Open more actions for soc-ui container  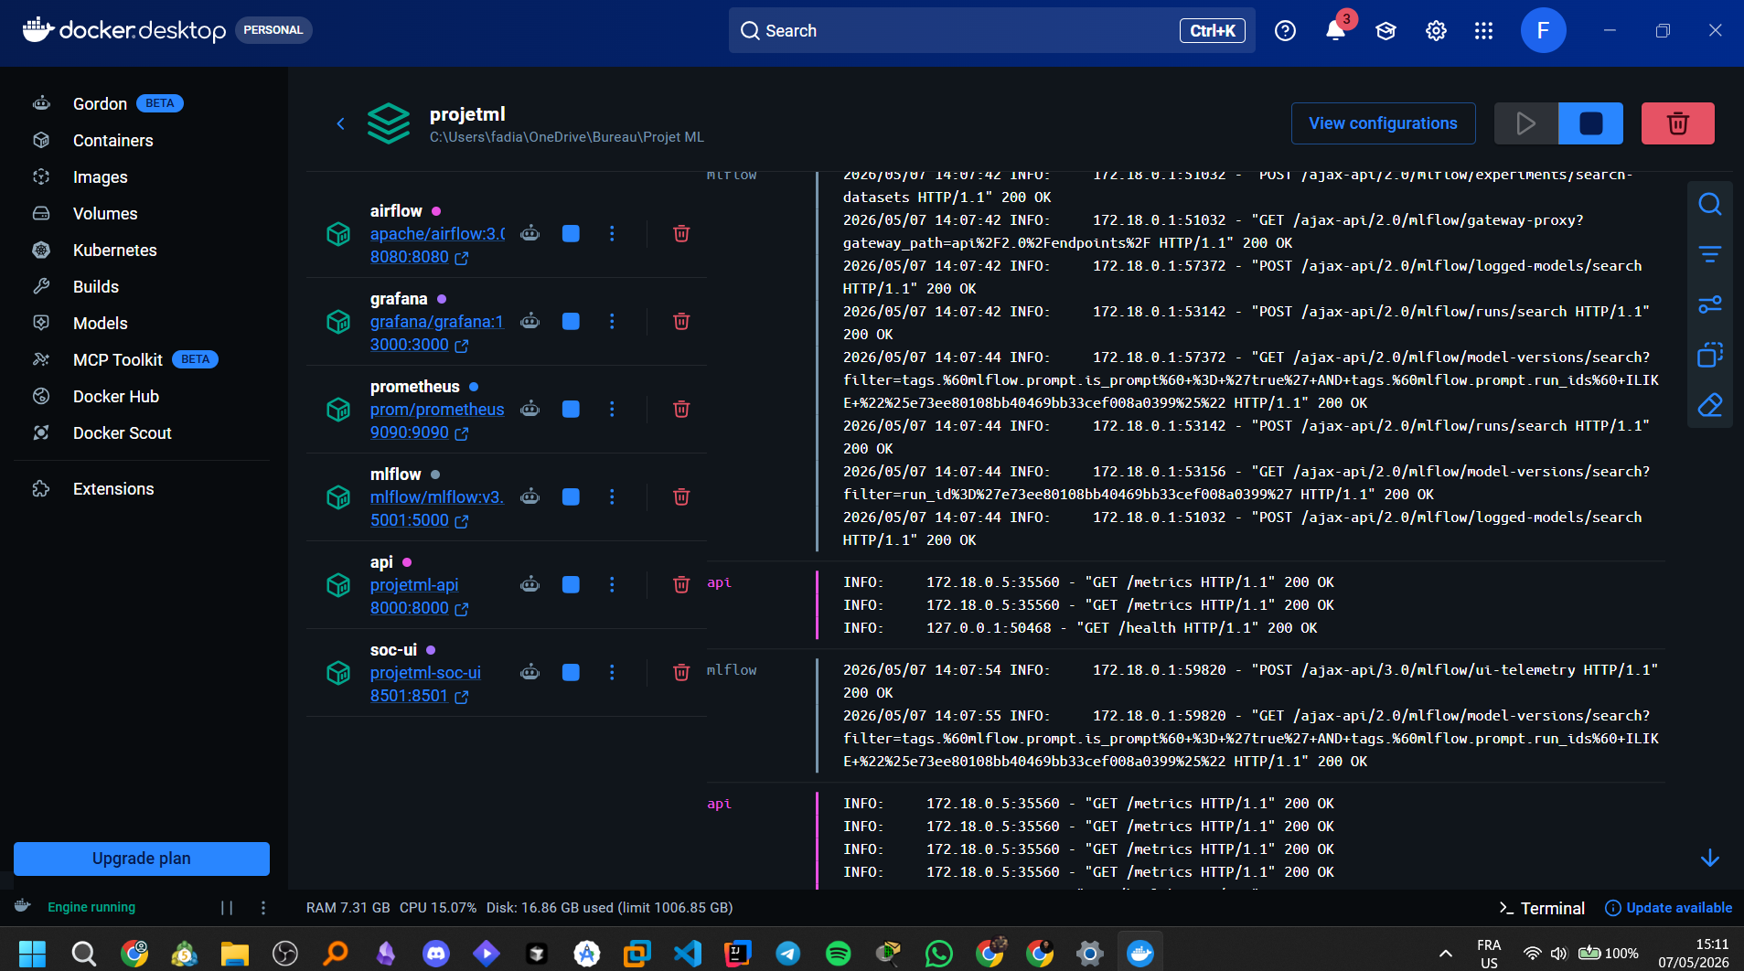[x=612, y=672]
